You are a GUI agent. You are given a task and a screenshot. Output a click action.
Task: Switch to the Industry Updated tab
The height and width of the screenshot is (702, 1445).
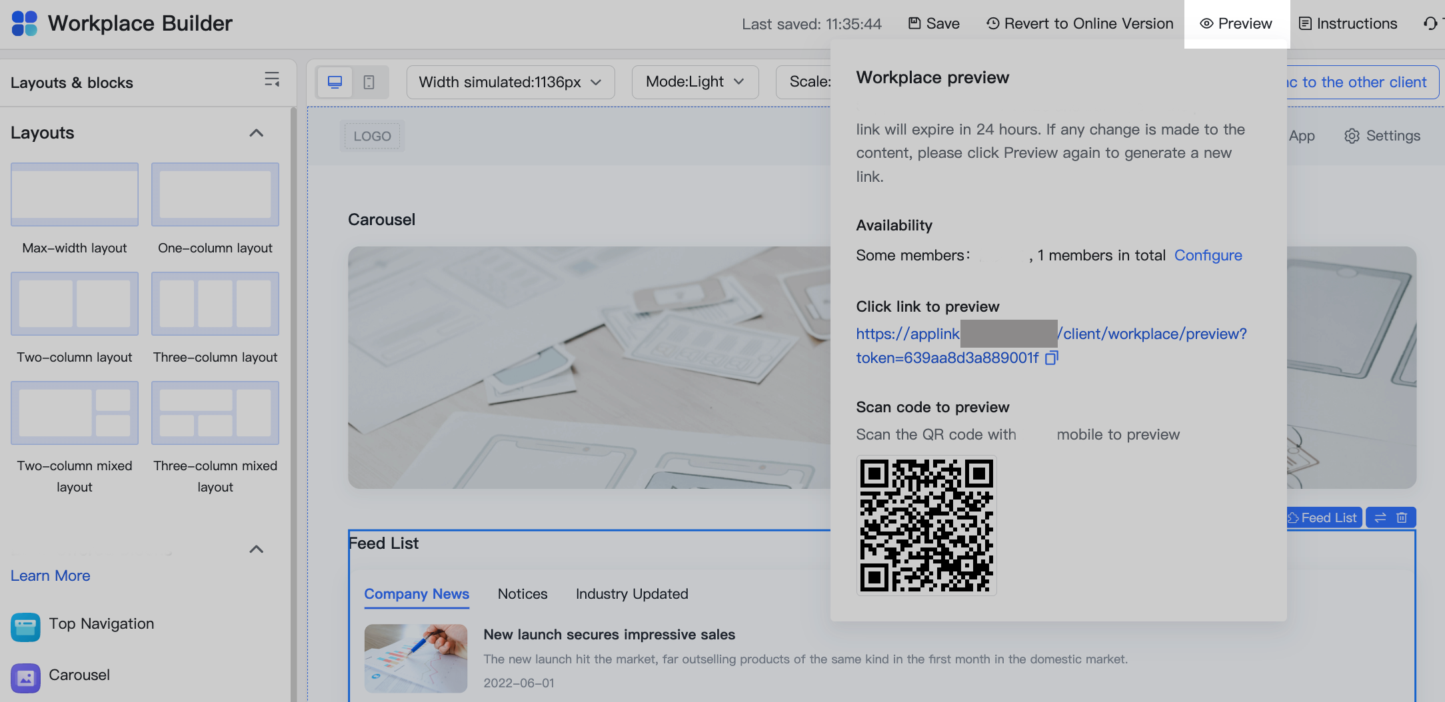pyautogui.click(x=631, y=593)
